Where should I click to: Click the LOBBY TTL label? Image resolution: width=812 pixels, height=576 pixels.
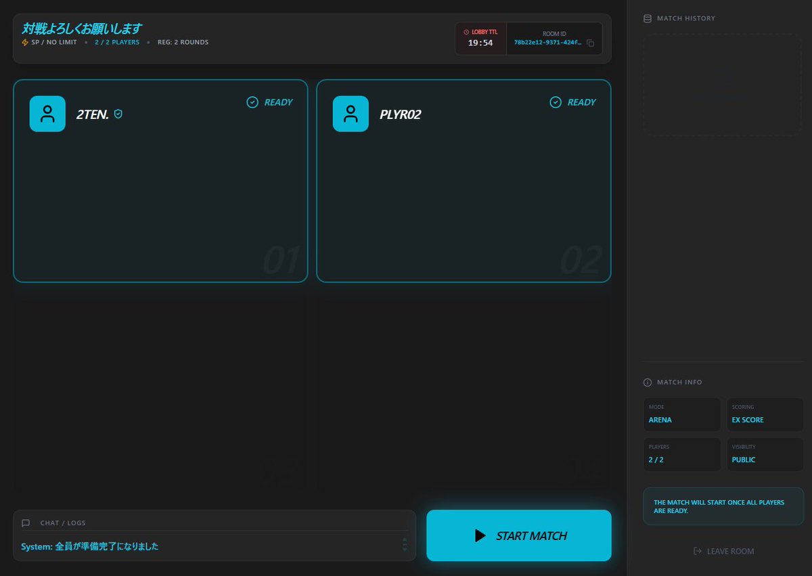[484, 32]
